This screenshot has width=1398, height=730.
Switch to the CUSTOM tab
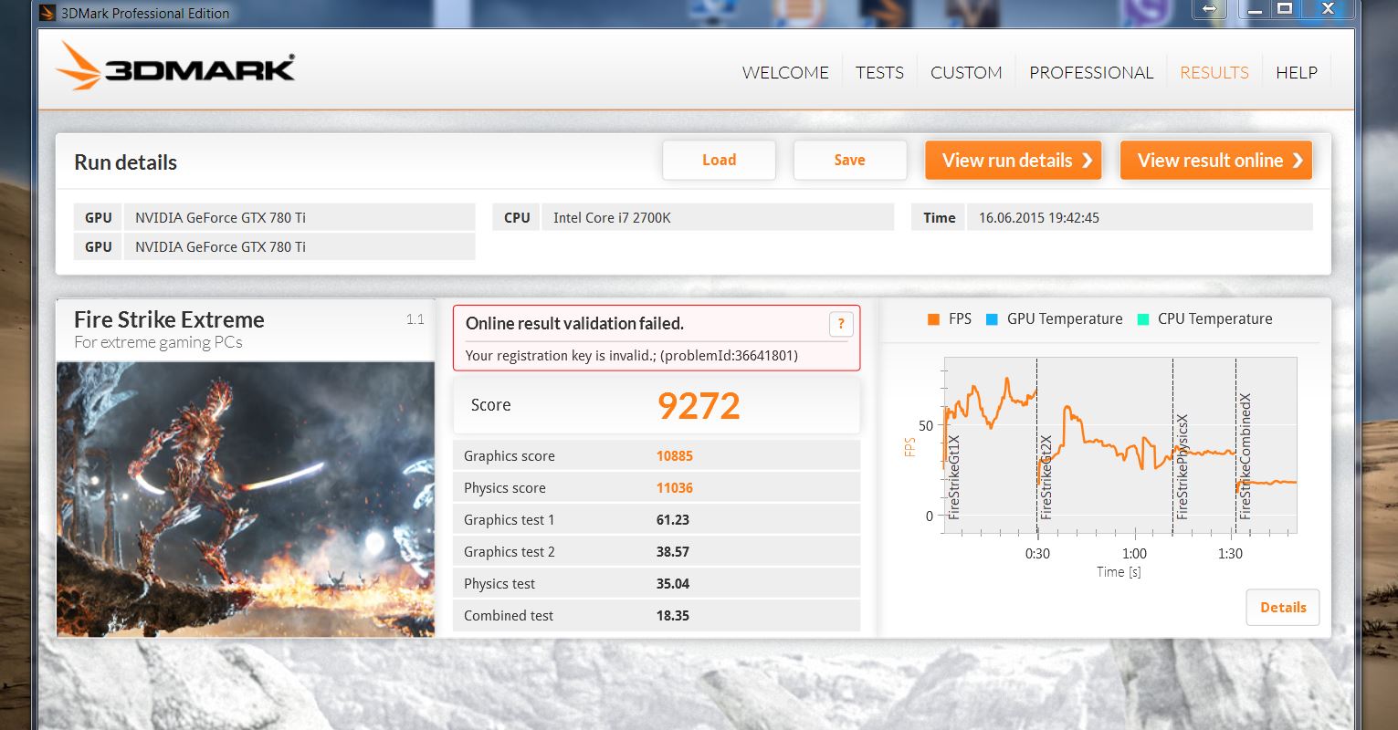(x=966, y=73)
